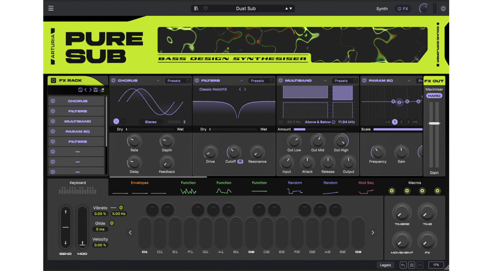Click the TIMBRE macro knob
492x271 pixels.
[402, 212]
